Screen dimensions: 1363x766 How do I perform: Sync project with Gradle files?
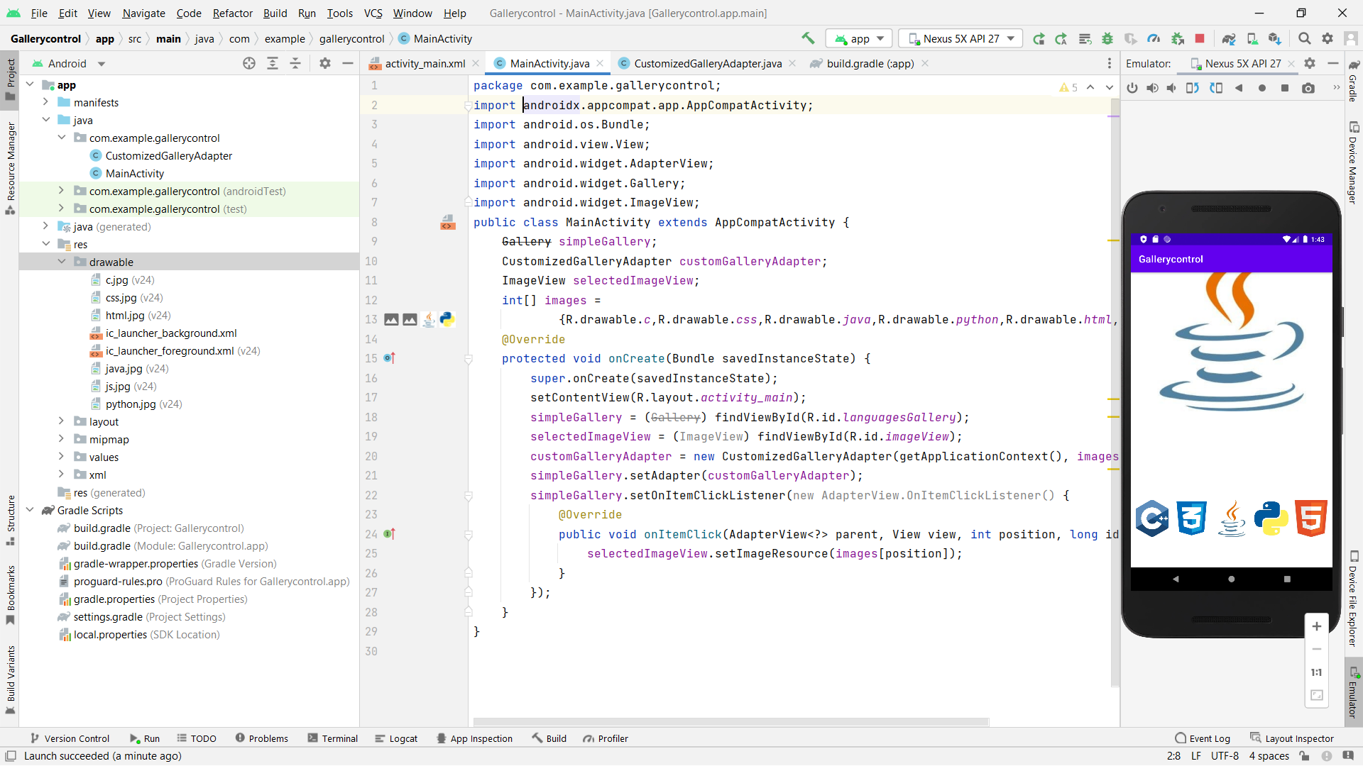coord(1228,39)
